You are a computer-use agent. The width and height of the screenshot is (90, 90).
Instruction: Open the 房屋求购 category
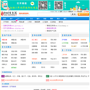click(23, 40)
